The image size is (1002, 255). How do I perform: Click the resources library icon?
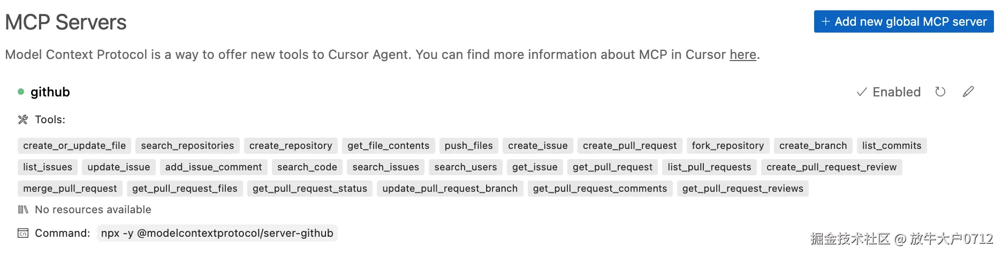click(x=22, y=209)
